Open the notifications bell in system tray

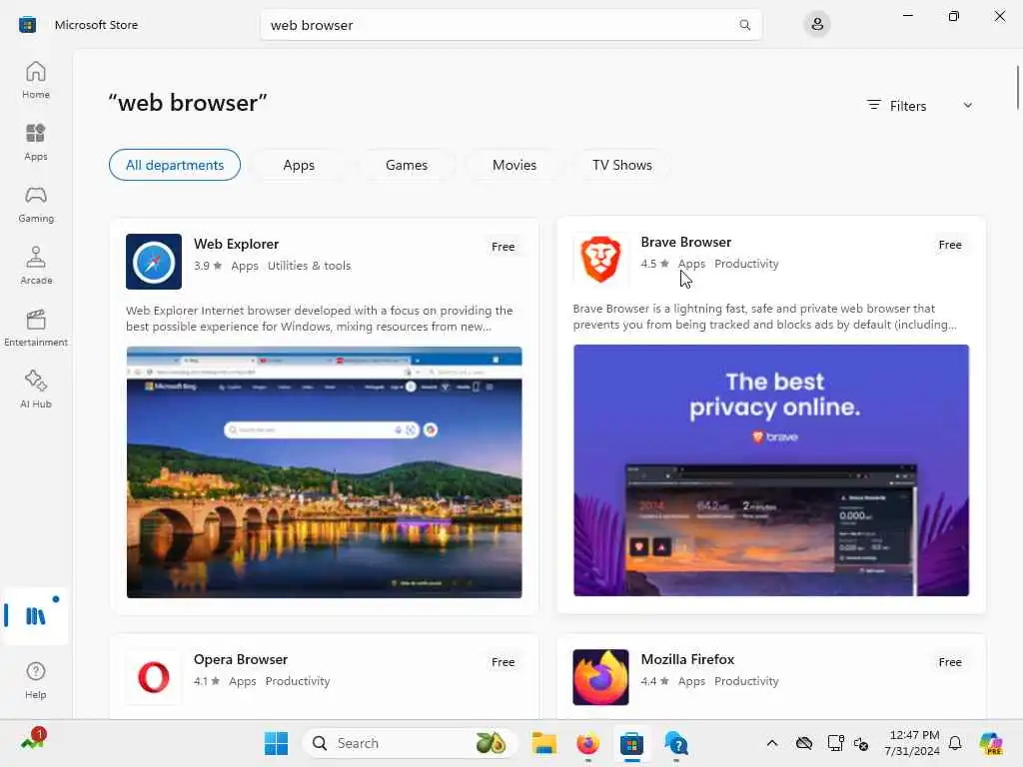[955, 743]
